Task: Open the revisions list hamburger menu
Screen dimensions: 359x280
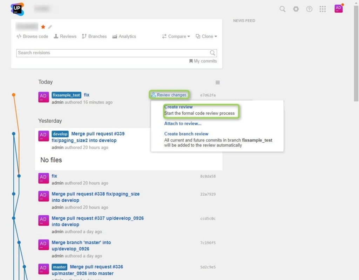Action: click(217, 82)
